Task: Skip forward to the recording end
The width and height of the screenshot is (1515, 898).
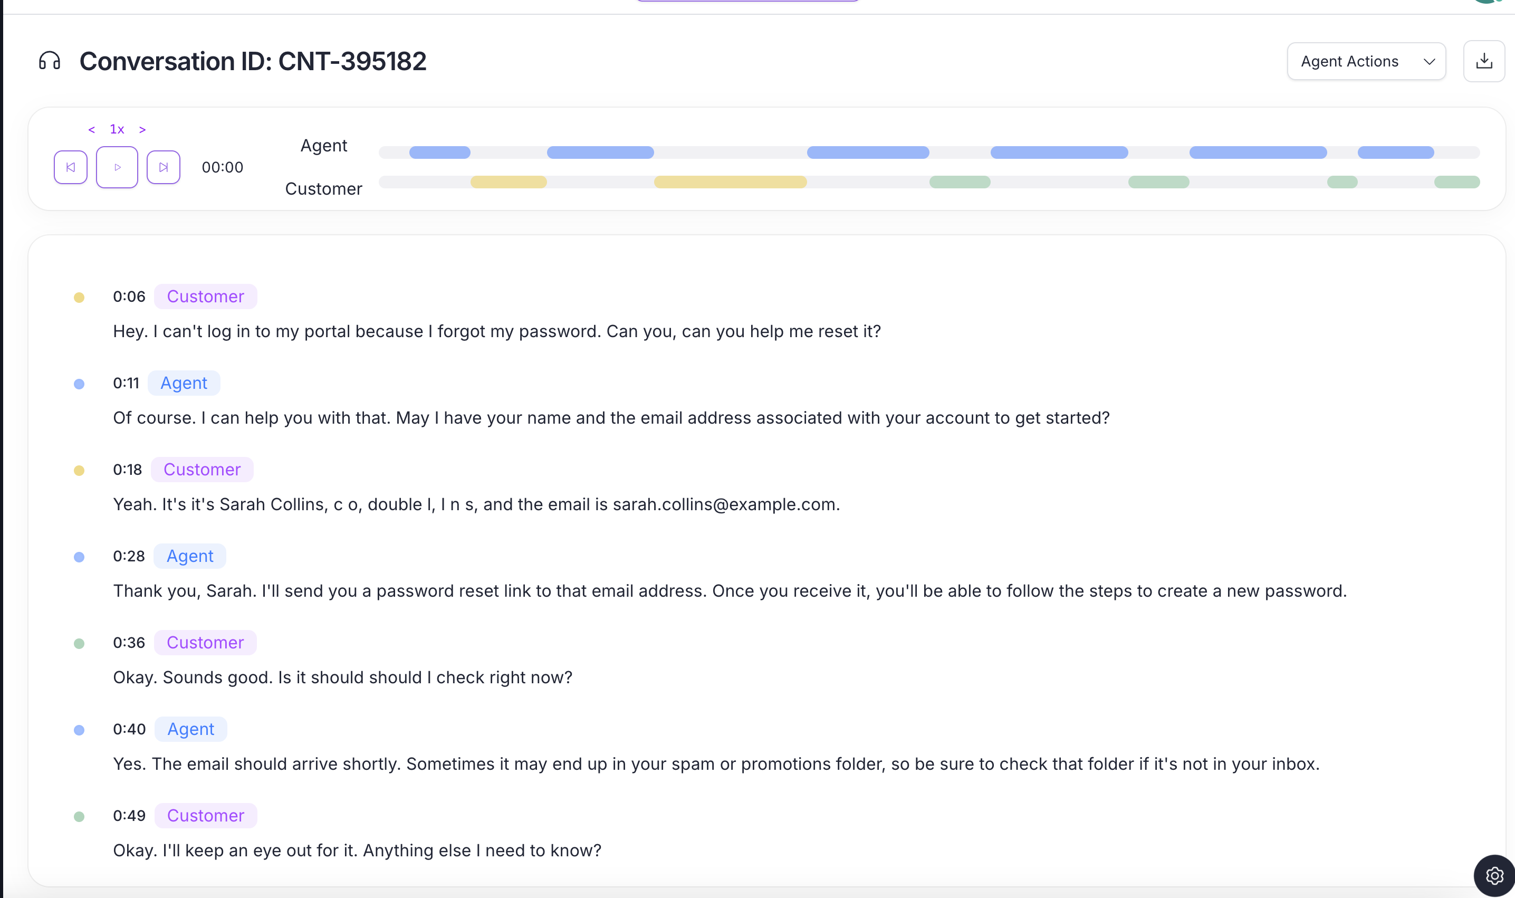Action: tap(163, 167)
